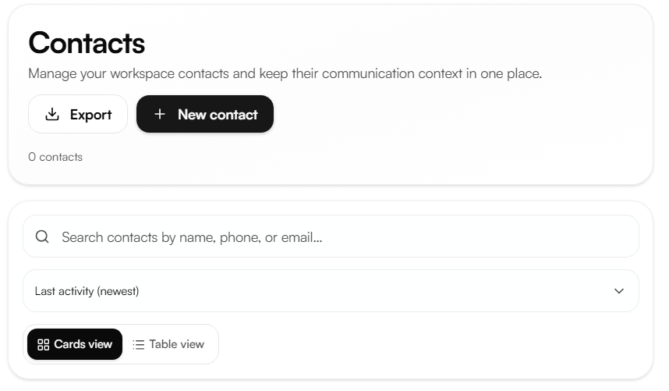Click the chevron arrow of the sort selector
This screenshot has height=391, width=669.
[x=618, y=291]
